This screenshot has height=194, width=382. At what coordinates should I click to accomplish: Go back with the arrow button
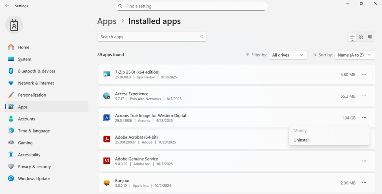coord(7,6)
